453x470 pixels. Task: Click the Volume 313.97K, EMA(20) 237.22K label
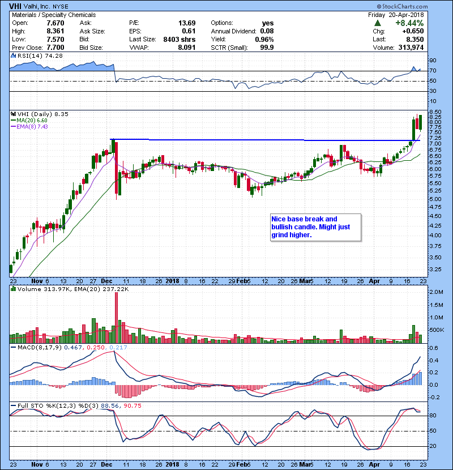tap(73, 289)
